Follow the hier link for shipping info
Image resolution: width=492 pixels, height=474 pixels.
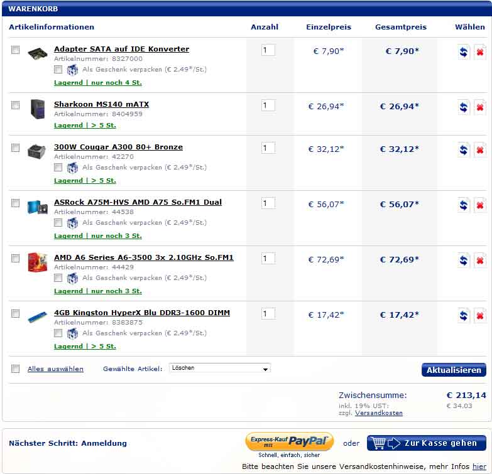[479, 466]
